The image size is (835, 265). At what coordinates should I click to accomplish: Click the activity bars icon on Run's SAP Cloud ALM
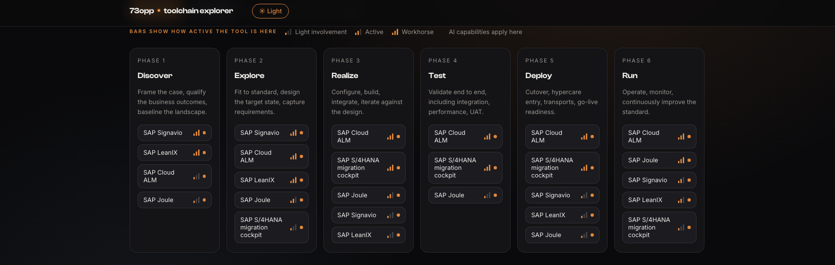click(x=681, y=137)
